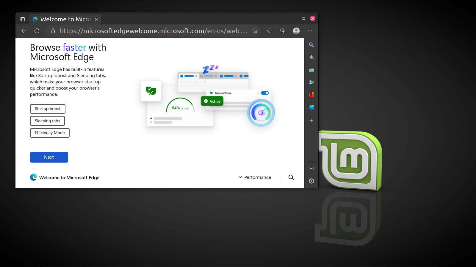Expand the Performance dropdown
476x267 pixels.
(255, 177)
